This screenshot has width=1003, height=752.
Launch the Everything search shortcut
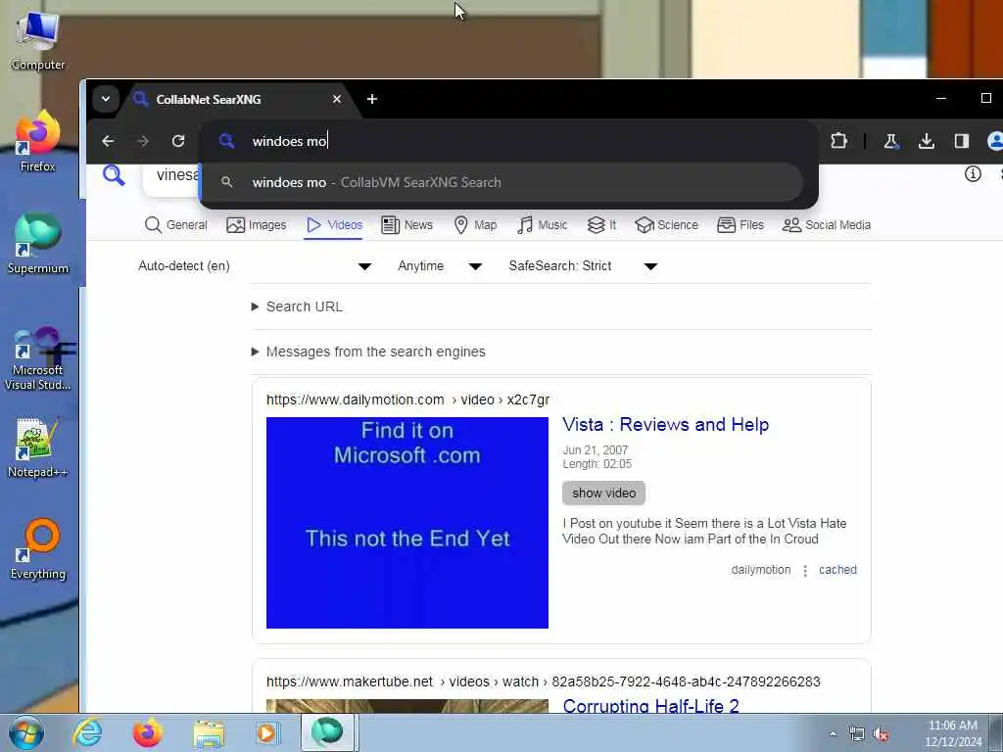[x=38, y=550]
